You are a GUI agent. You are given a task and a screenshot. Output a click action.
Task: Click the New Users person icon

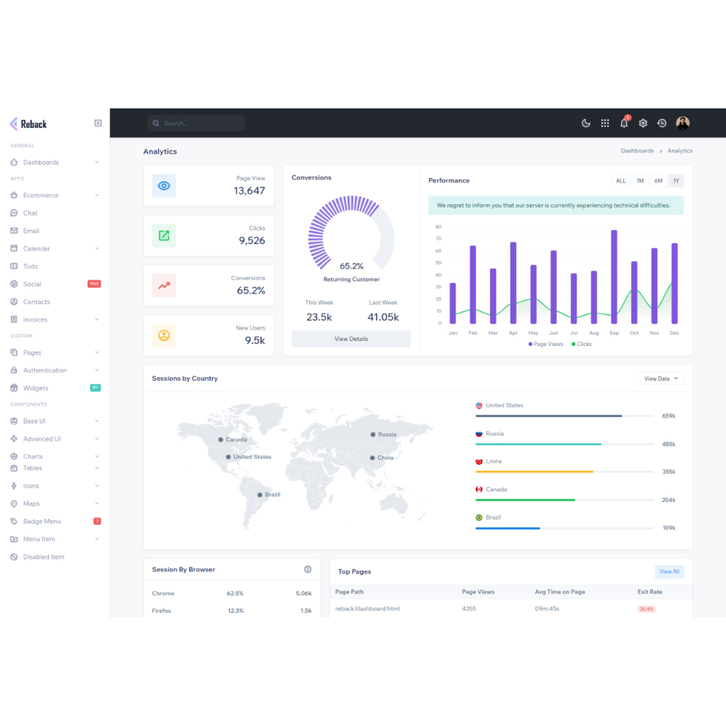point(164,335)
